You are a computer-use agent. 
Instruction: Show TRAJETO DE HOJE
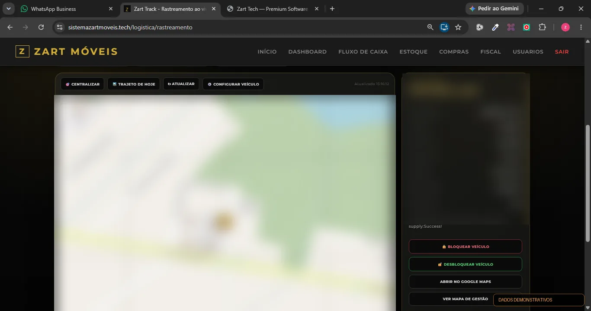(x=134, y=84)
